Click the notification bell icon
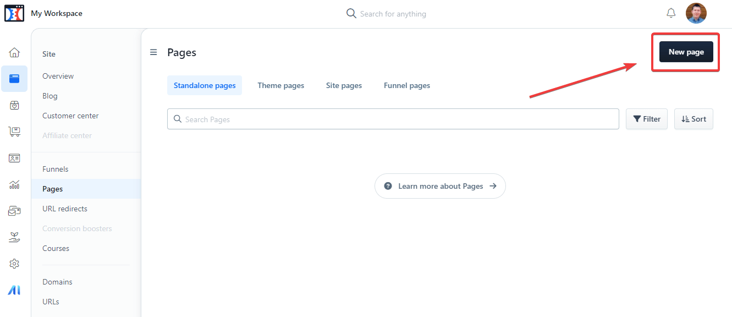Viewport: 732px width, 317px height. [x=671, y=13]
